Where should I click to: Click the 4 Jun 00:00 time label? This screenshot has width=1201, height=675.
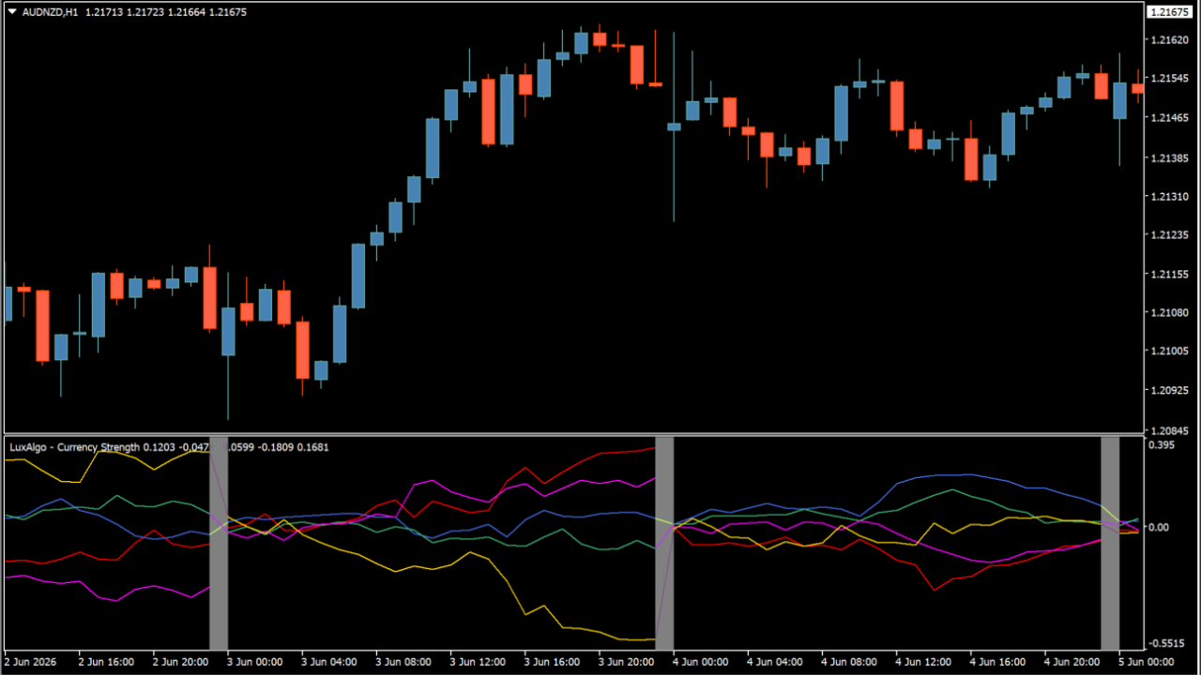pos(701,662)
